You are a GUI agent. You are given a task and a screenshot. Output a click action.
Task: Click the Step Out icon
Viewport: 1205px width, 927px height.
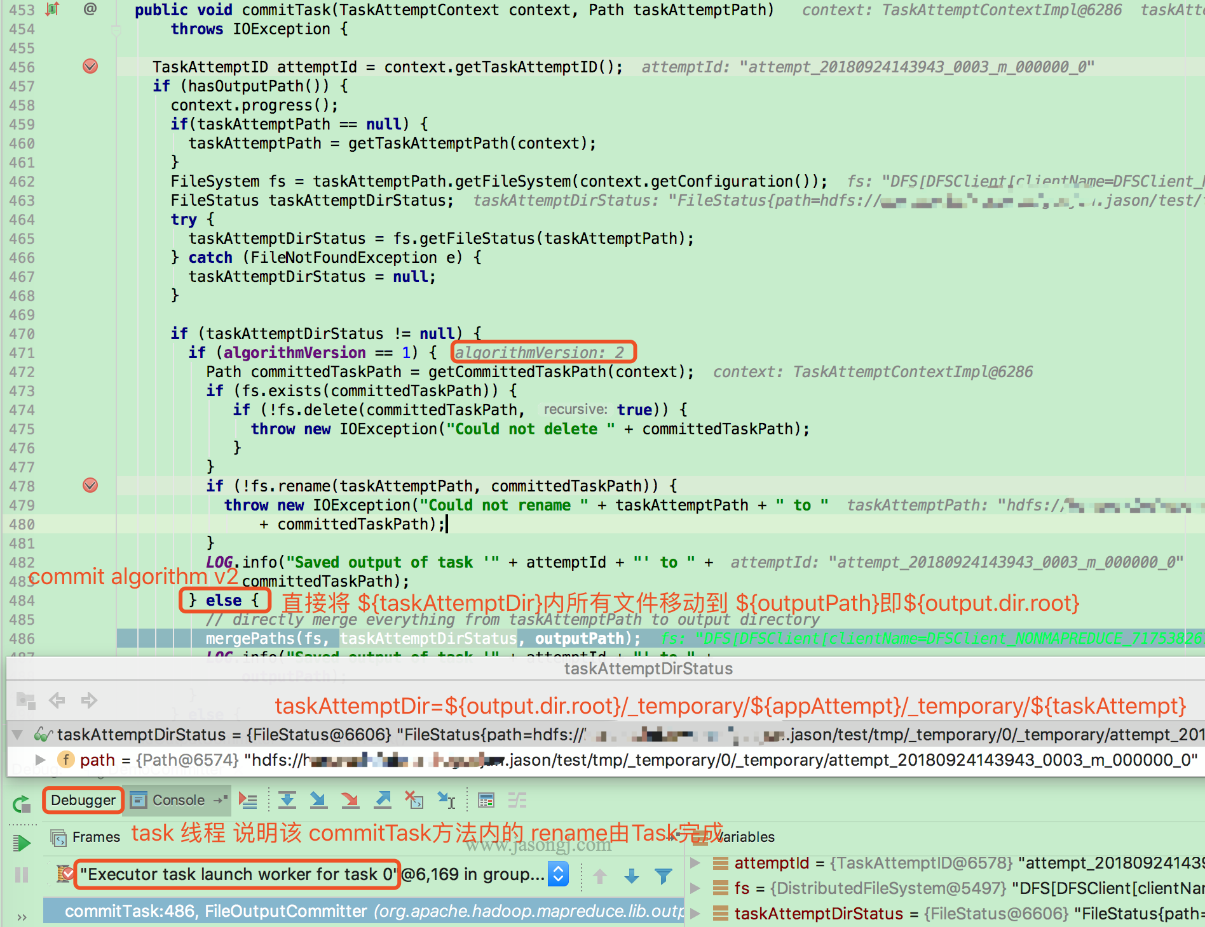[383, 799]
